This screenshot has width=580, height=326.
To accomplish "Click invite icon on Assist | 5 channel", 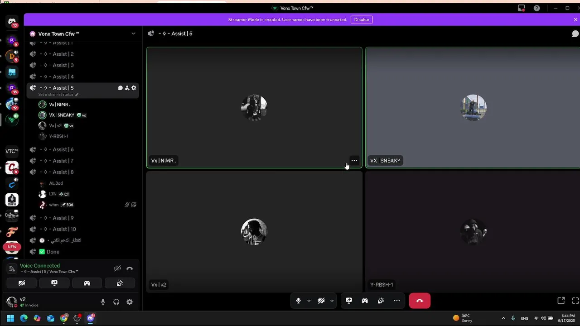I will [127, 88].
